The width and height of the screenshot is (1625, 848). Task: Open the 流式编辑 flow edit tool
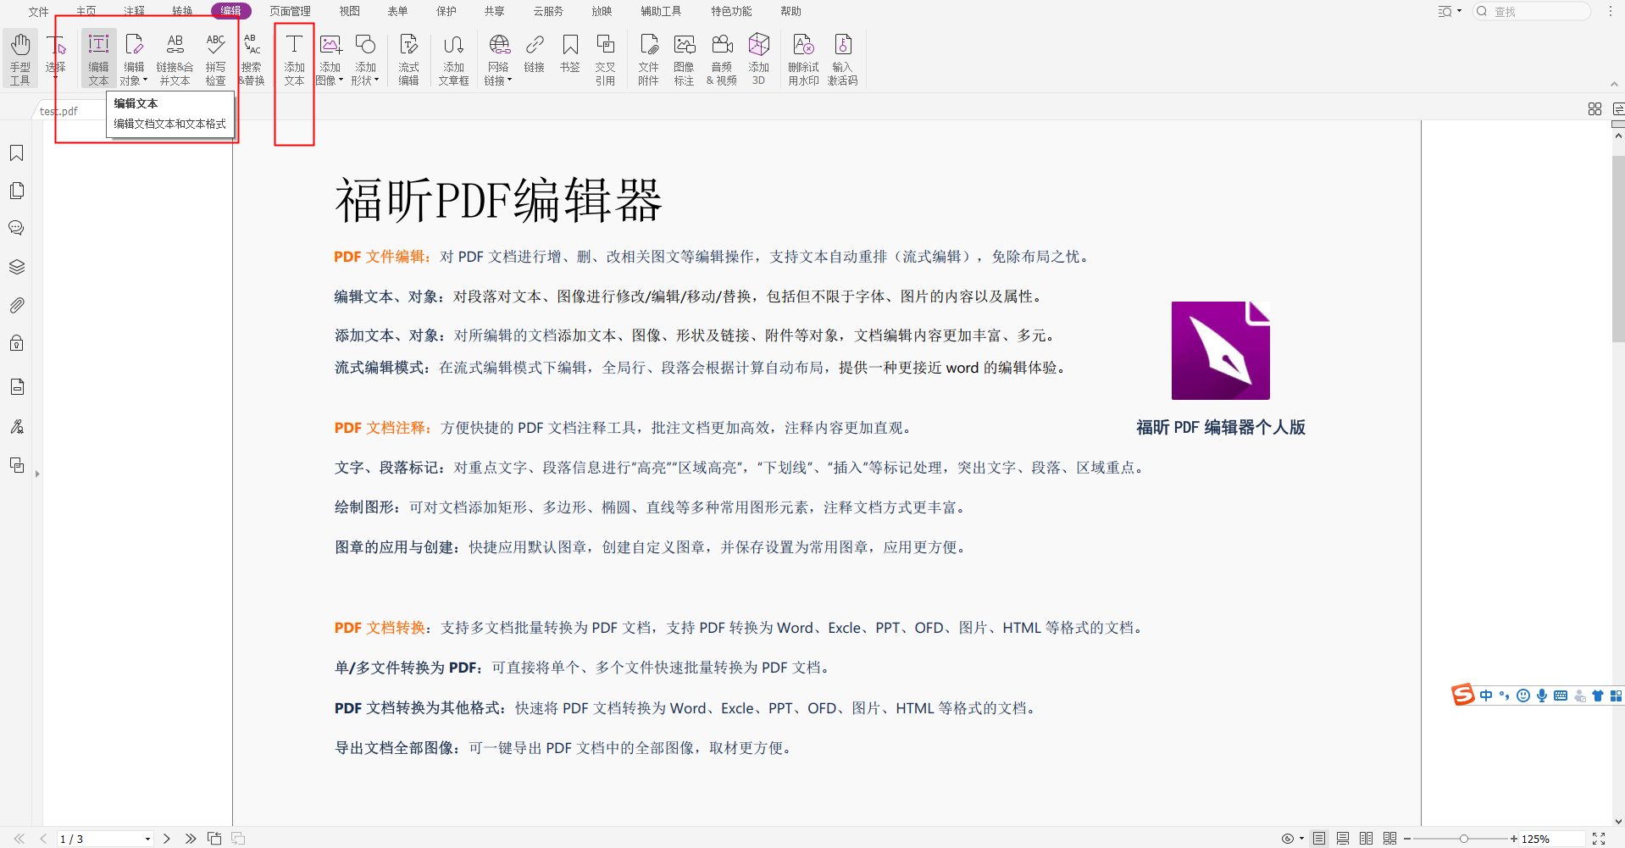tap(408, 58)
